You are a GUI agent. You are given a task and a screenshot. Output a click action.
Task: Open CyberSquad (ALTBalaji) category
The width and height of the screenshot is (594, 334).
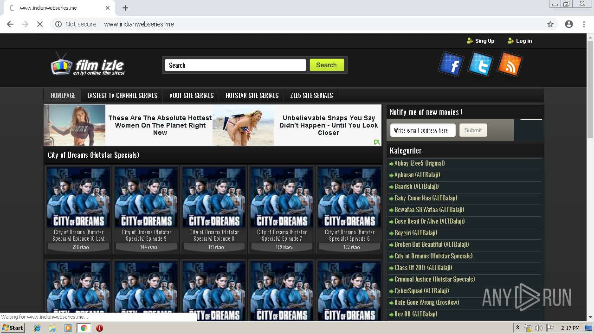pyautogui.click(x=422, y=291)
